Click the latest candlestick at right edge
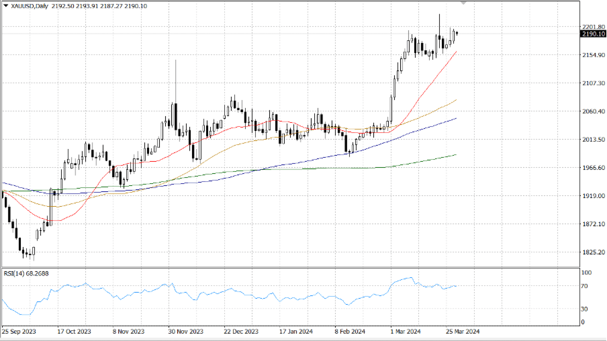 (457, 33)
